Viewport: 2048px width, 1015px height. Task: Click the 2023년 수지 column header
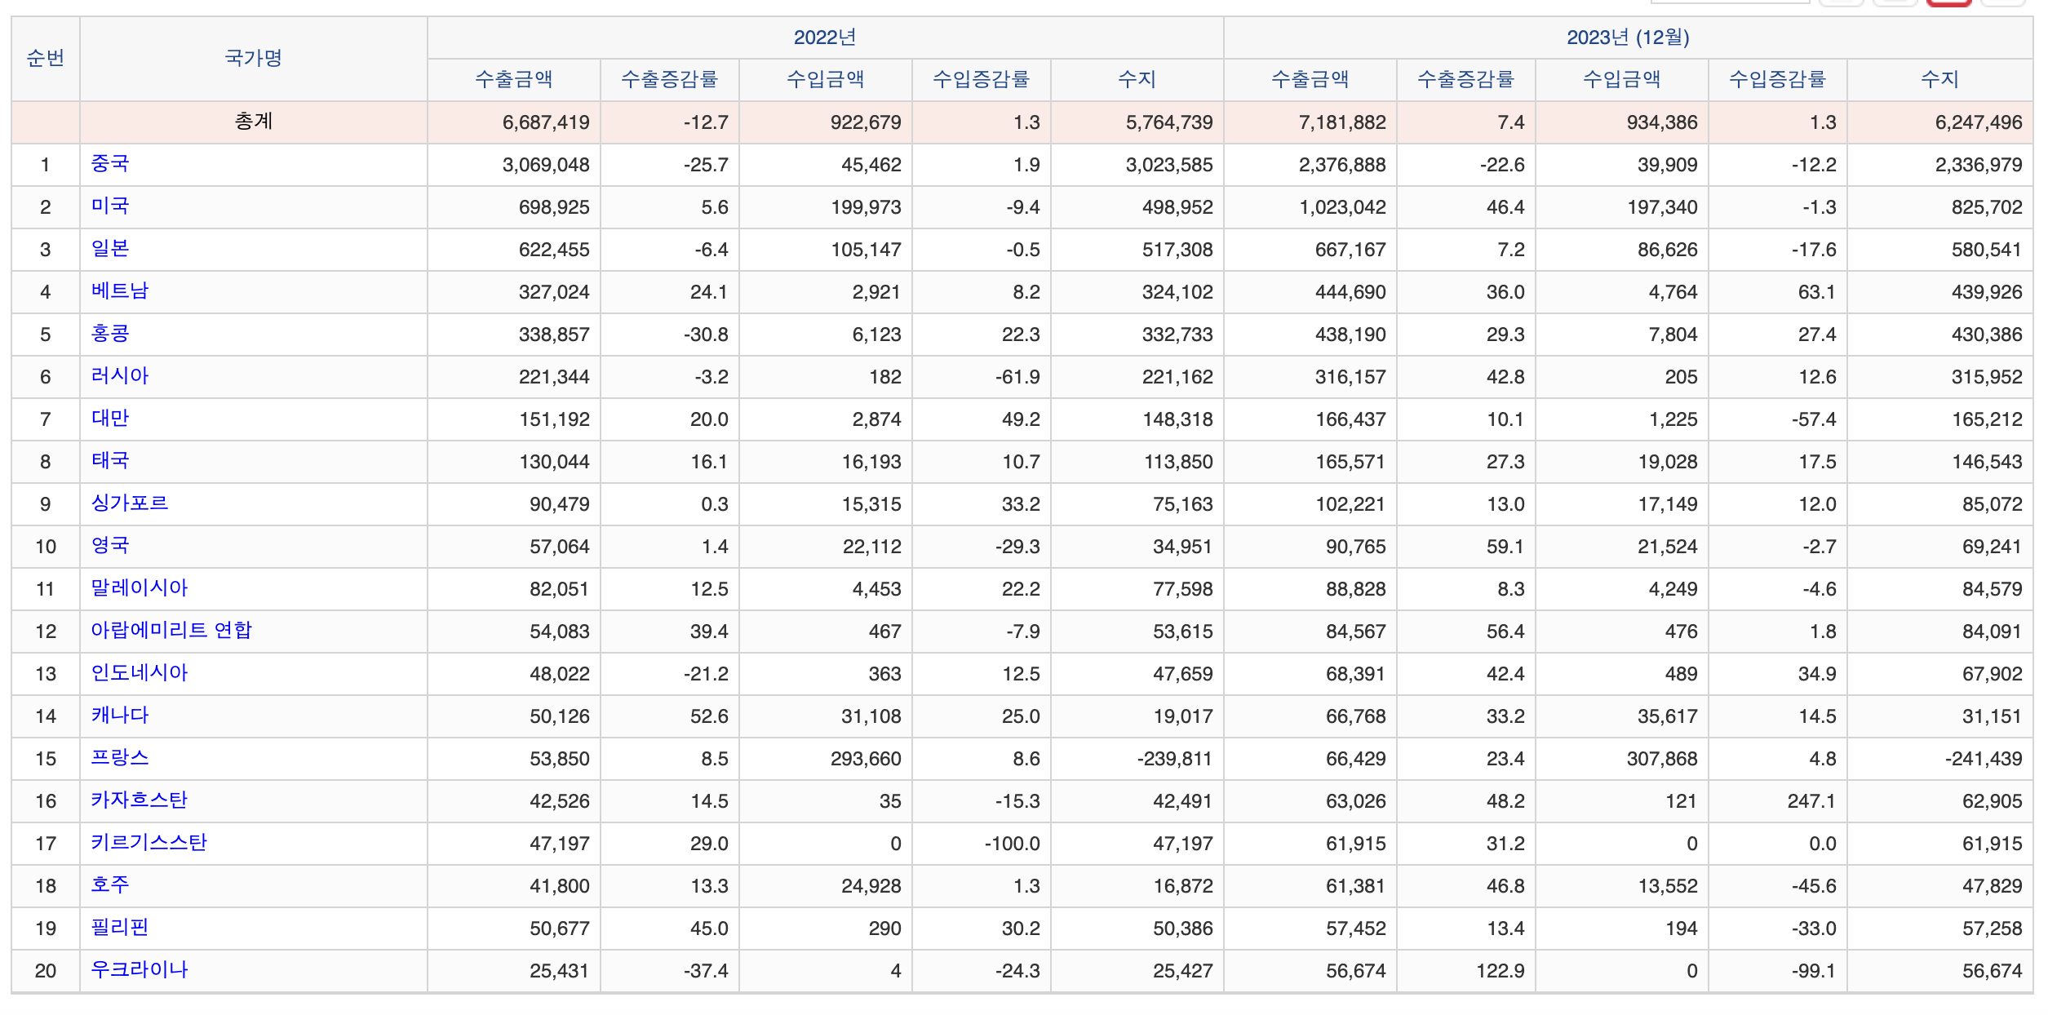click(1940, 80)
